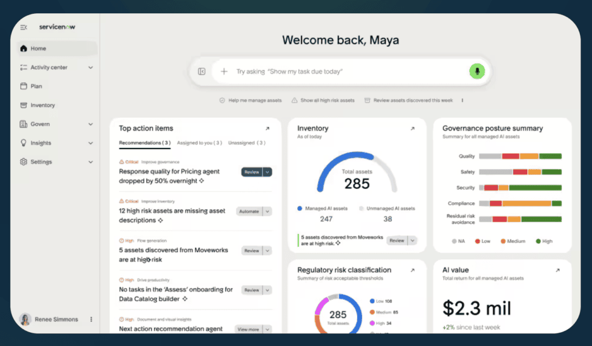
Task: Click the Safety posture bar
Action: coord(520,172)
